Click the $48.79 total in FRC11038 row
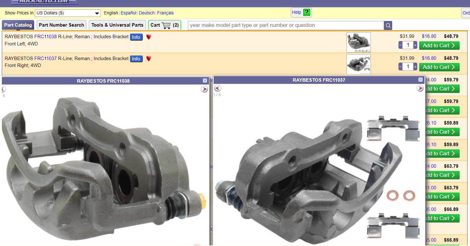This screenshot has width=470, height=246. pyautogui.click(x=451, y=36)
